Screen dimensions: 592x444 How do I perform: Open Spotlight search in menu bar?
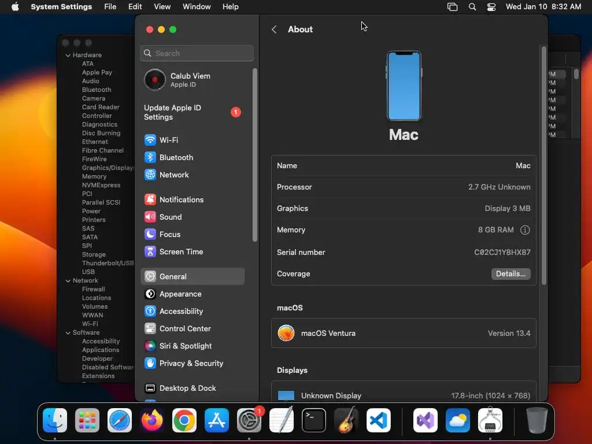point(472,7)
